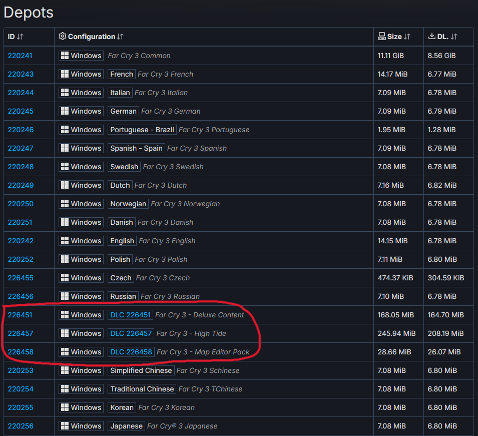Click Windows tag in High Tide row

[x=81, y=333]
